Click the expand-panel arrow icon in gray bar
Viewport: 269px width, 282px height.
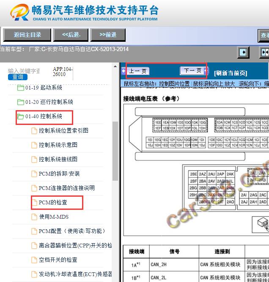click(x=243, y=52)
